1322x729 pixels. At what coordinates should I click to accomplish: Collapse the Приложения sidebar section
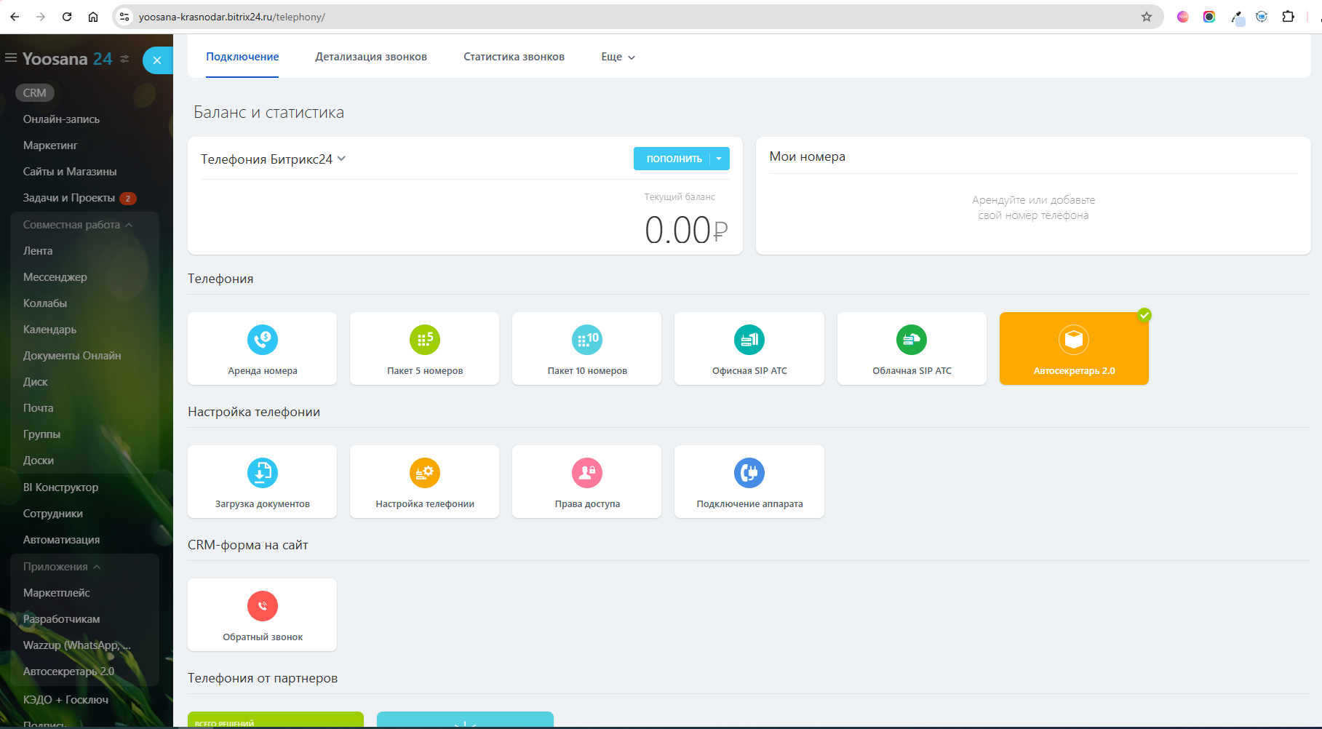tap(62, 567)
